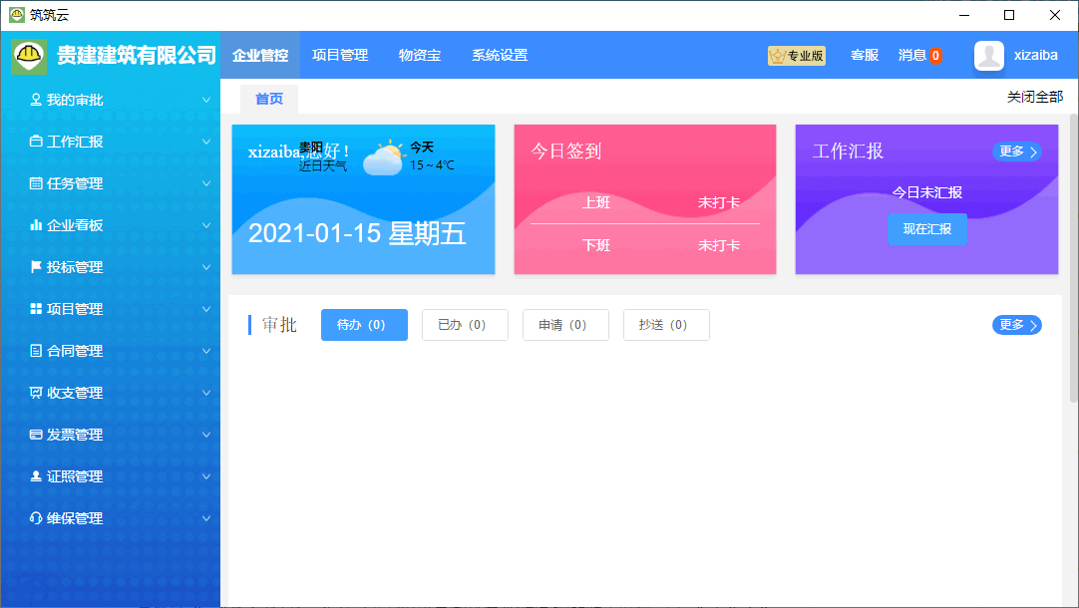Click the weather cloud-sun icon

click(x=383, y=157)
